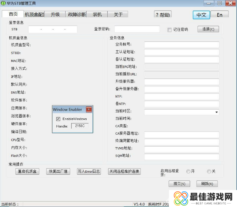Image resolution: width=237 pixels, height=207 pixels.
Task: Open the 升级 tab
Action: tap(55, 14)
